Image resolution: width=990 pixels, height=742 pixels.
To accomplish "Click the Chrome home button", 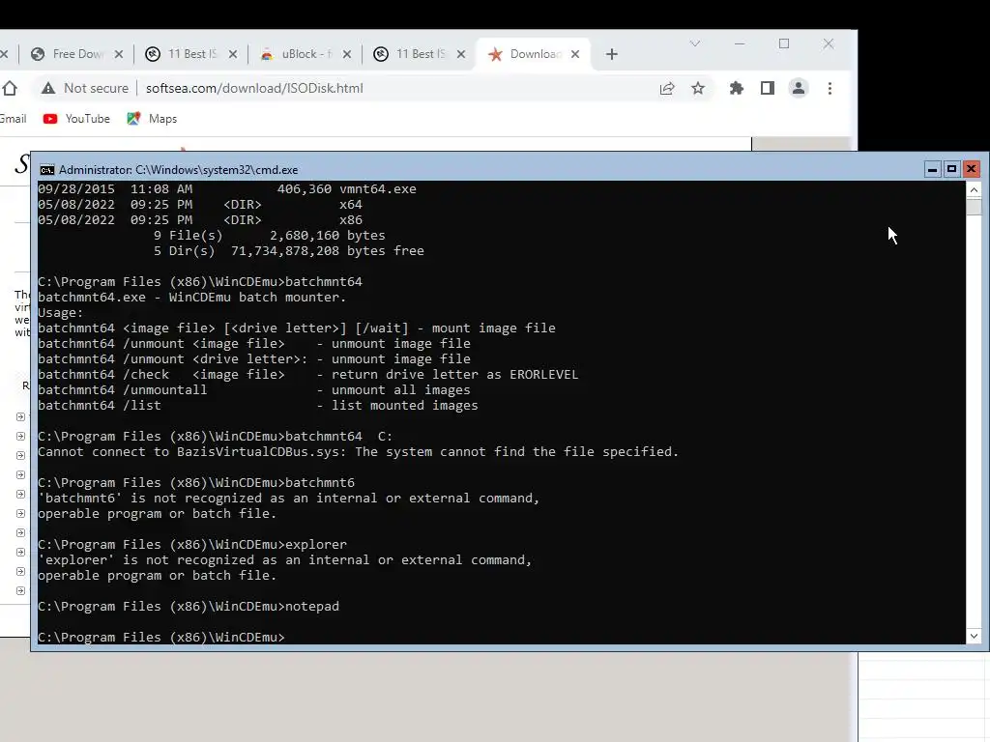I will tap(10, 88).
